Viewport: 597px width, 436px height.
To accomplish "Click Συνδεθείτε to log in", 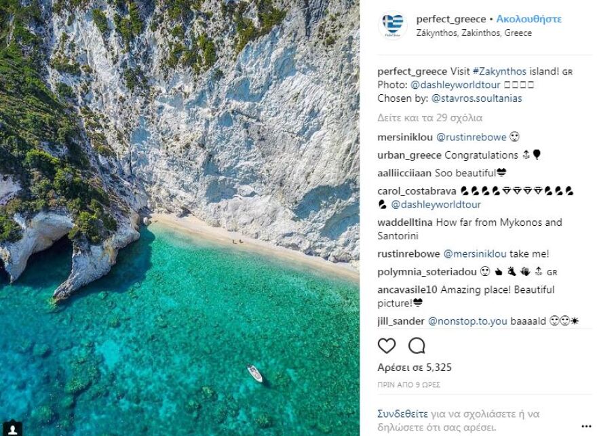I will [401, 412].
